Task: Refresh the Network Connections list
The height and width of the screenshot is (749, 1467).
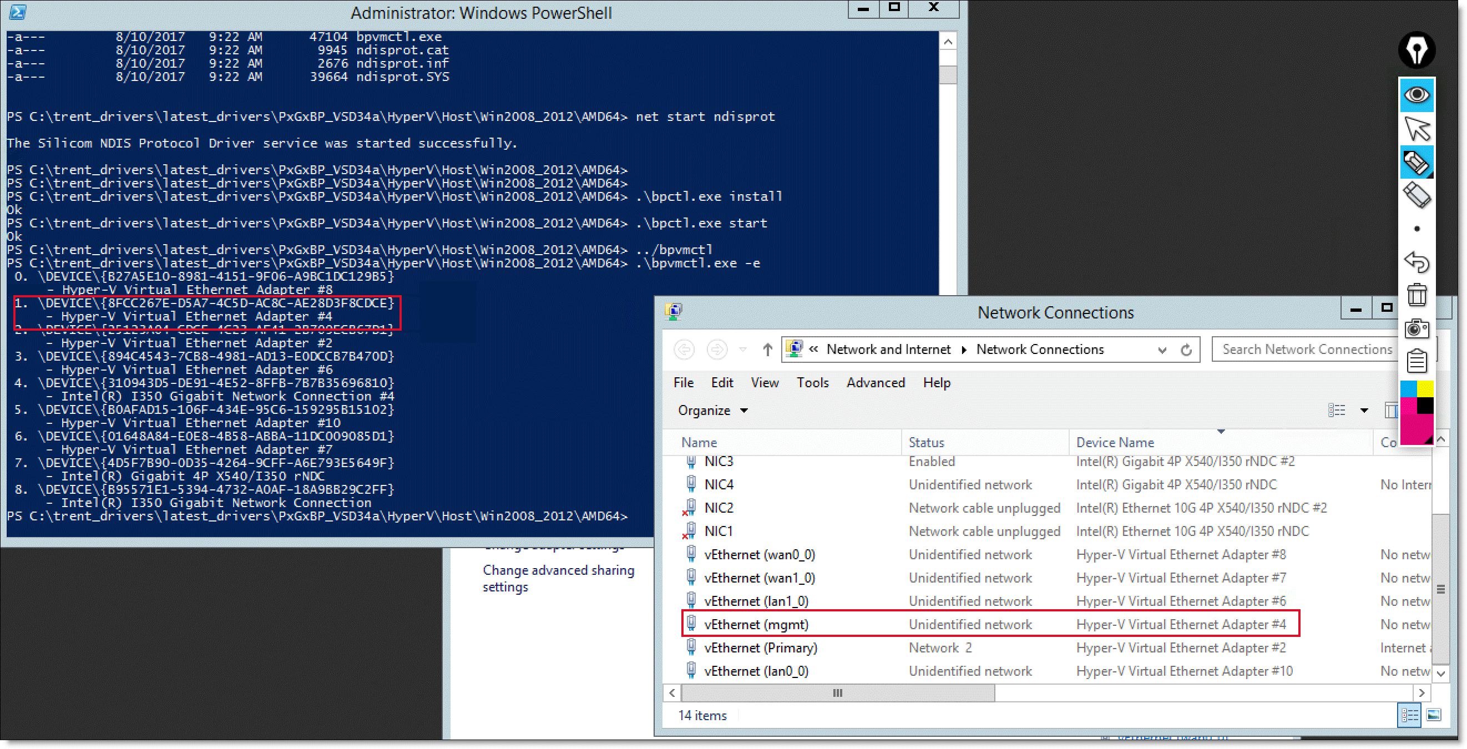Action: click(1186, 350)
